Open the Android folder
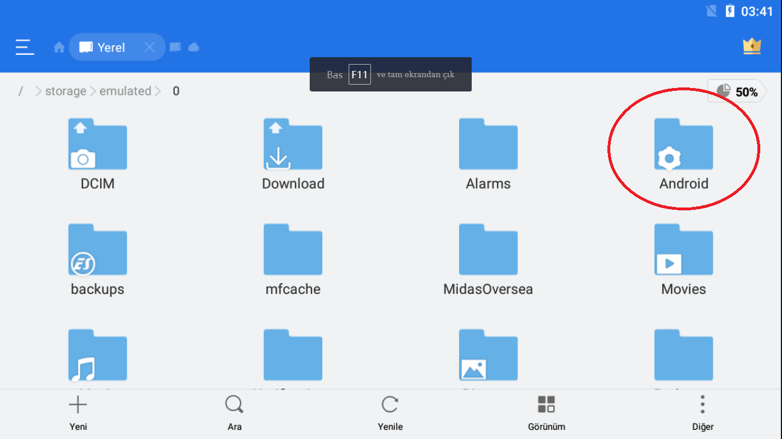 [684, 144]
